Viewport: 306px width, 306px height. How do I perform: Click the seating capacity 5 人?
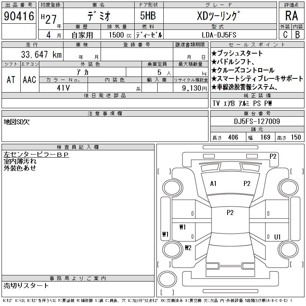[x=164, y=73]
